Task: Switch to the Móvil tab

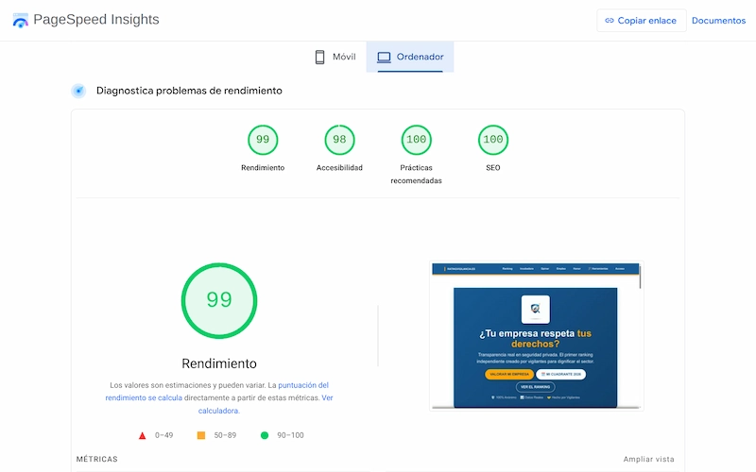Action: pyautogui.click(x=335, y=57)
